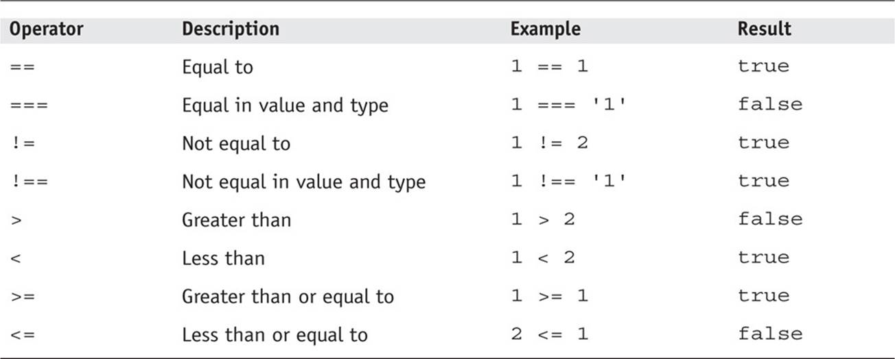The height and width of the screenshot is (359, 895).
Task: Select the "Not equal to" description cell
Action: [x=235, y=144]
